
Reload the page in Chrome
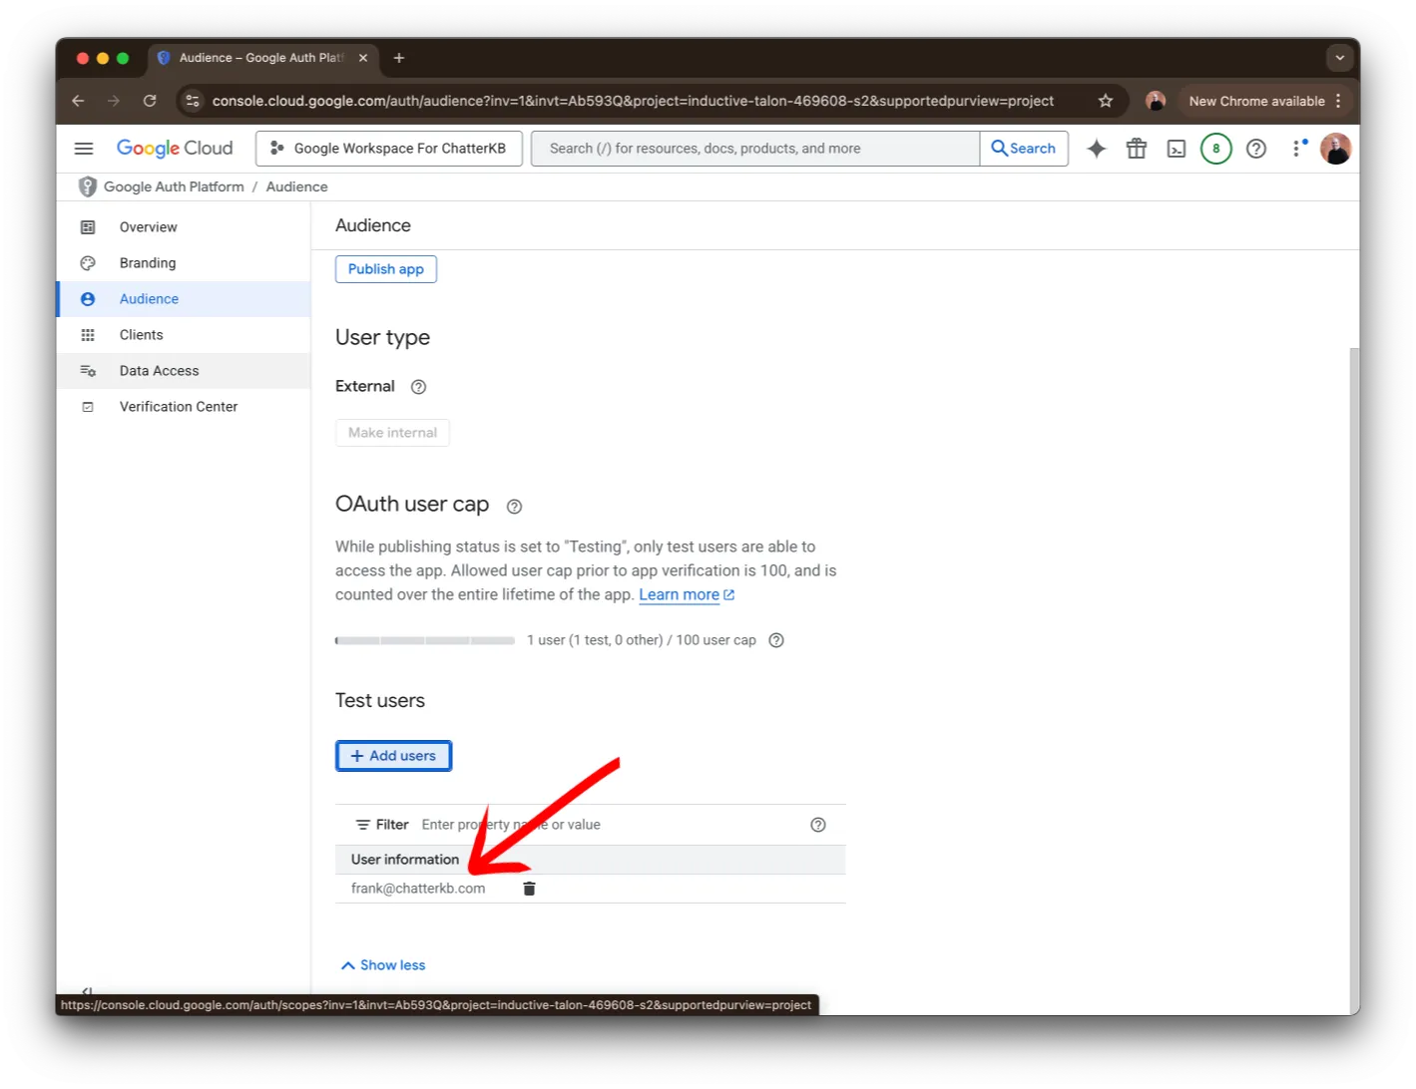(x=150, y=101)
